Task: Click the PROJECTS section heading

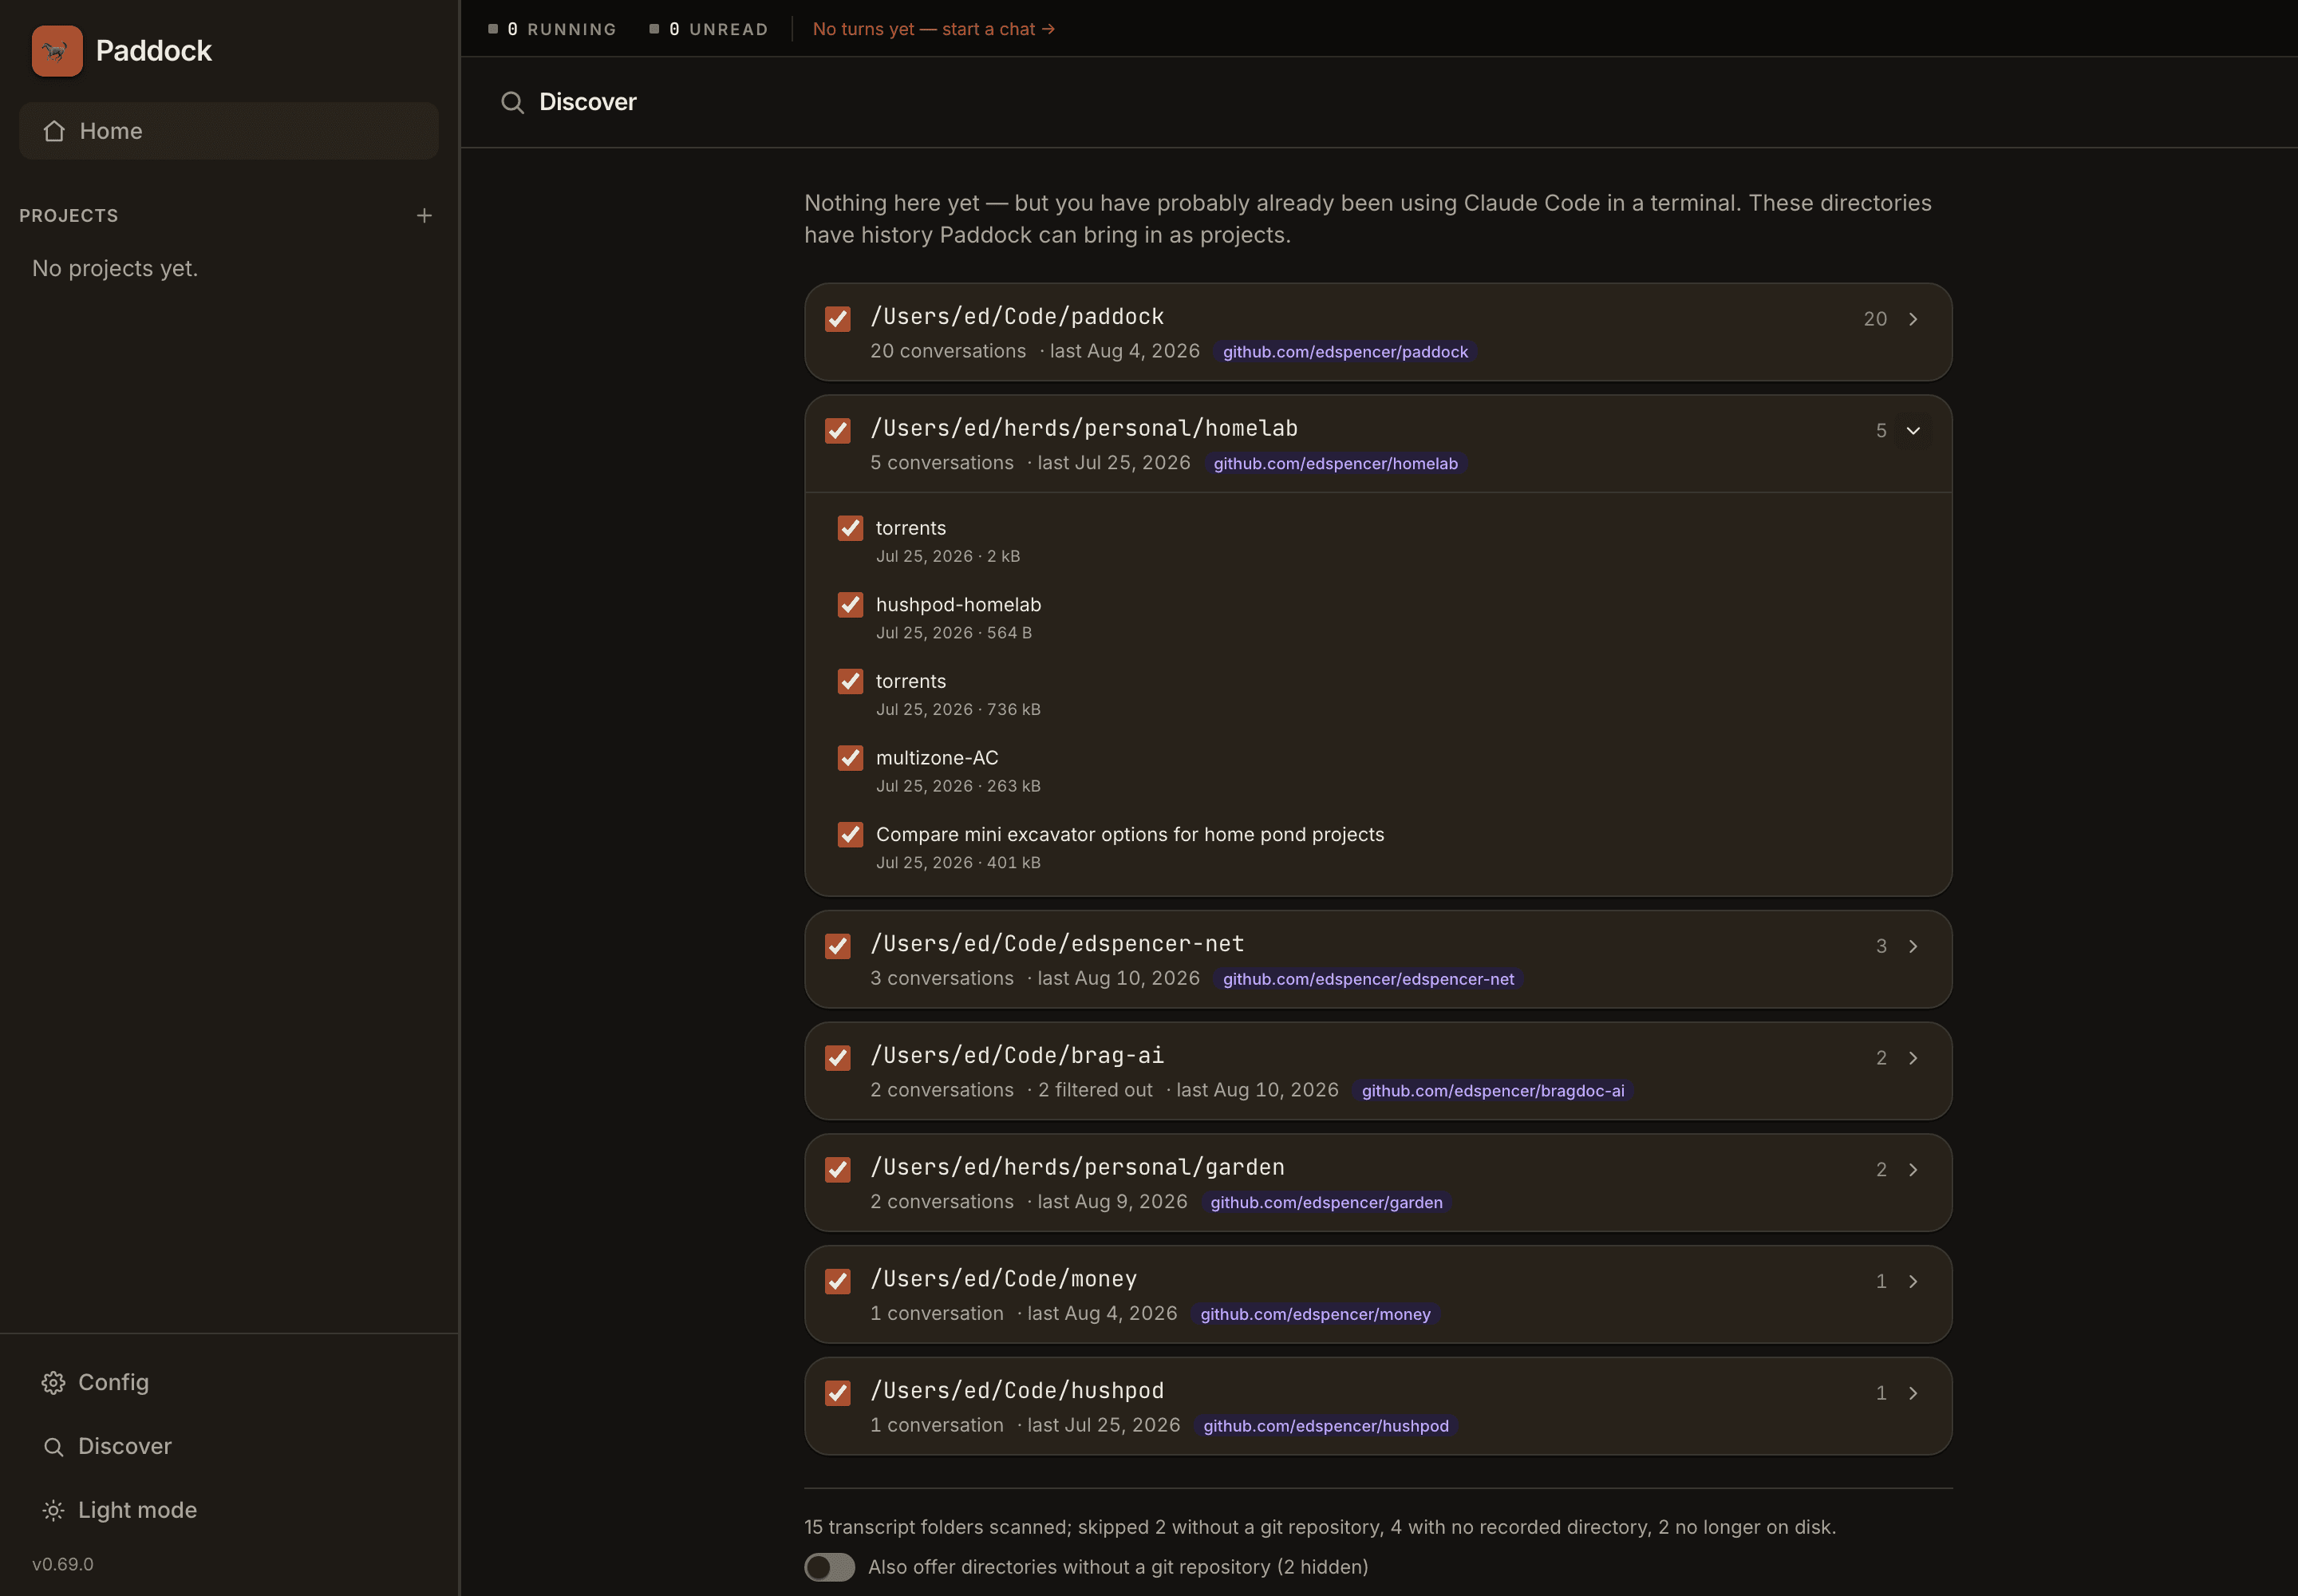Action: 69,216
